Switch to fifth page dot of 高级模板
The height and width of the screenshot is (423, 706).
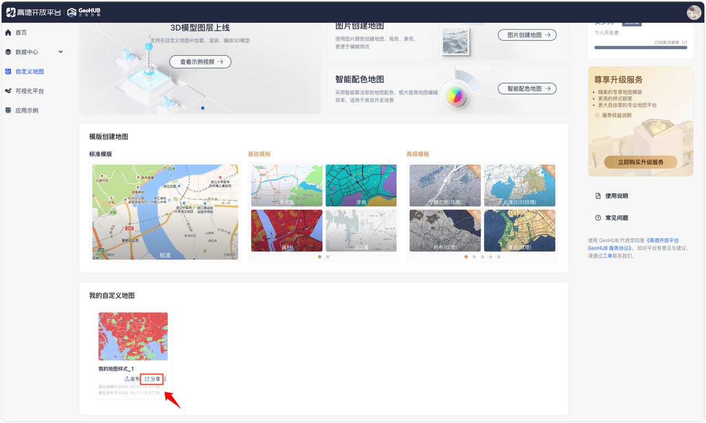(499, 257)
